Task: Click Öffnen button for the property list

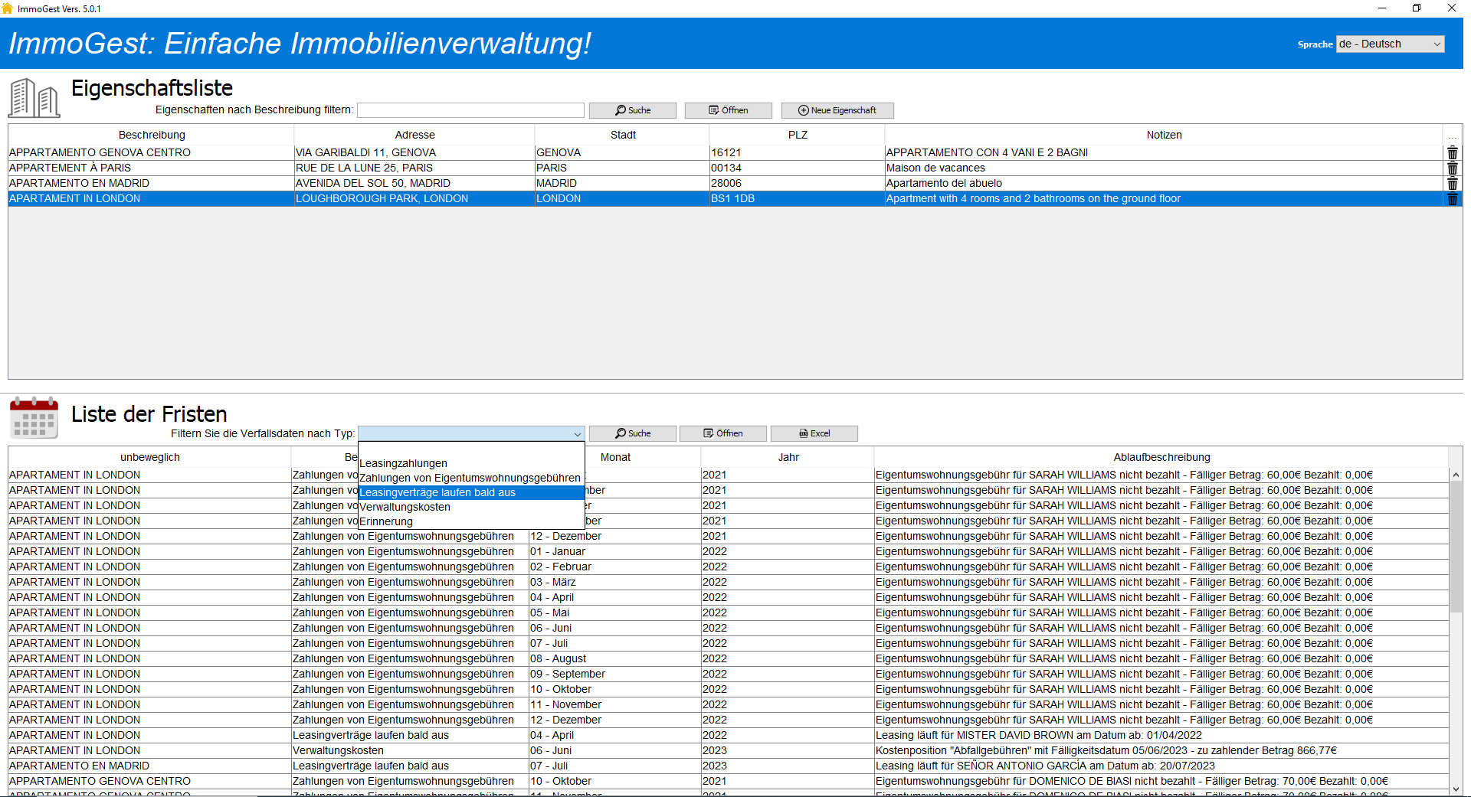Action: (x=729, y=110)
